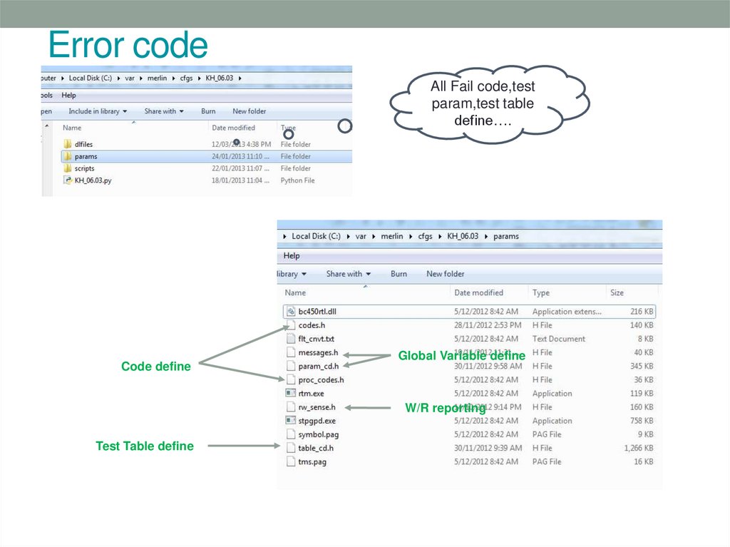
Task: Click Burn in upper window toolbar
Action: [208, 111]
